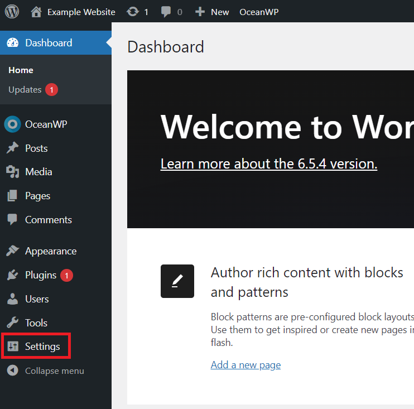Image resolution: width=414 pixels, height=409 pixels.
Task: Open the Plugins menu
Action: click(41, 275)
